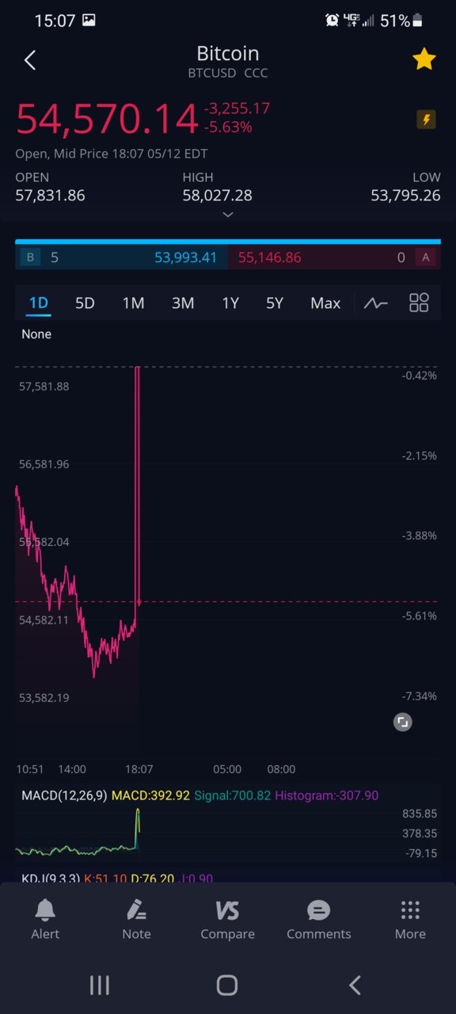Toggle the gold star favorite icon

424,59
